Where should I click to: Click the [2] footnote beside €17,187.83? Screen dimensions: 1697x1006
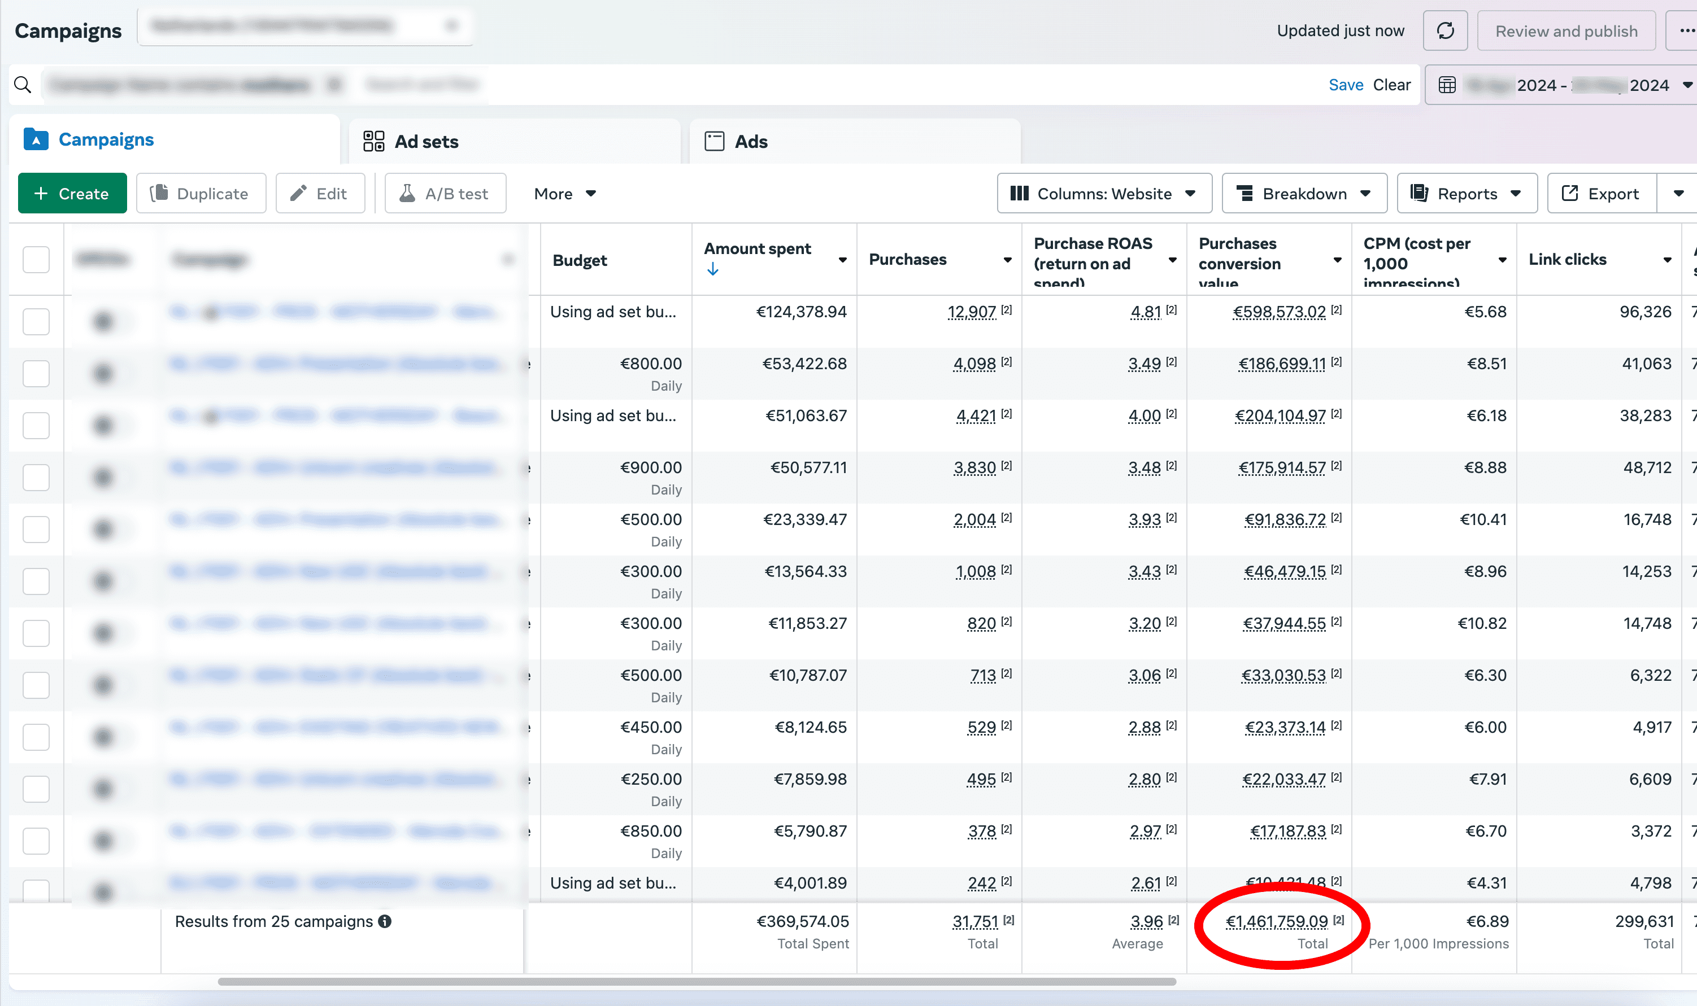tap(1336, 830)
